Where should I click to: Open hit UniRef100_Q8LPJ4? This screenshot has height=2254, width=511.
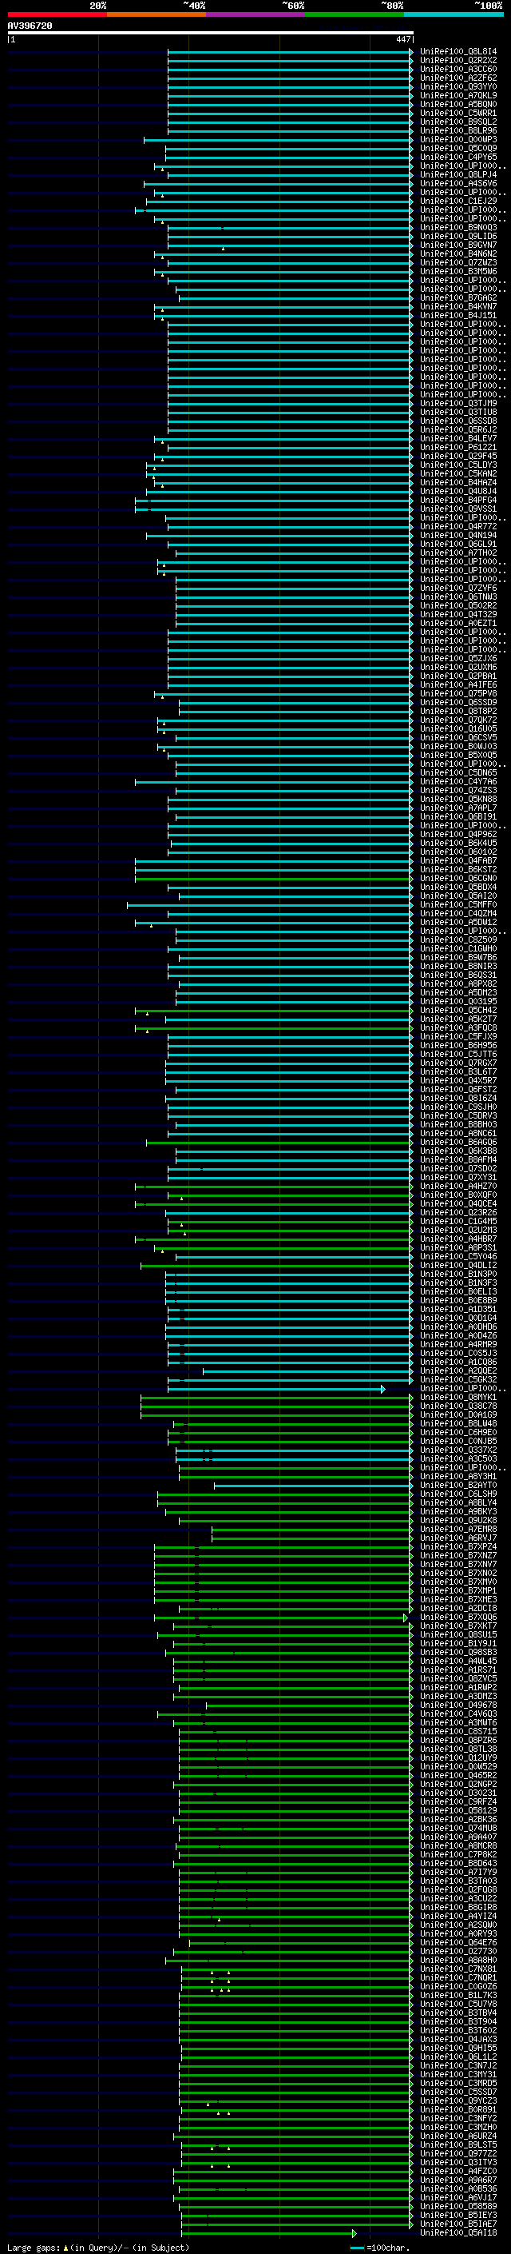pos(458,175)
